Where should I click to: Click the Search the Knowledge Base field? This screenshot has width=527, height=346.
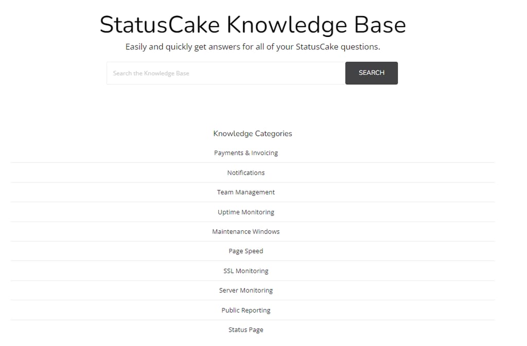pos(226,73)
